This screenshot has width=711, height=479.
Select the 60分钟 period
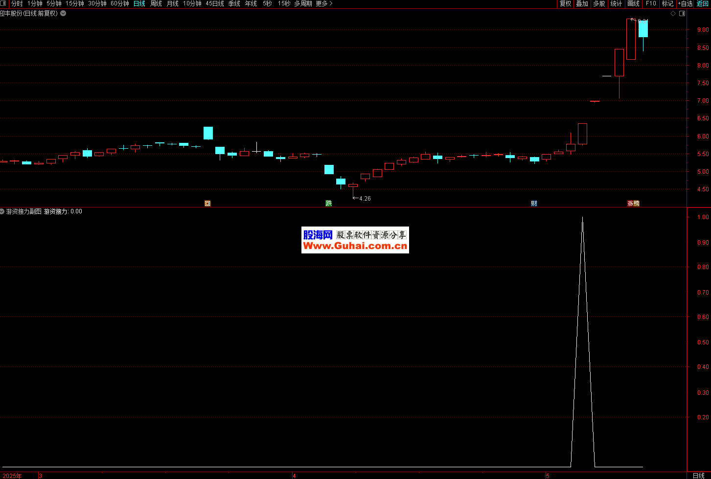point(120,3)
